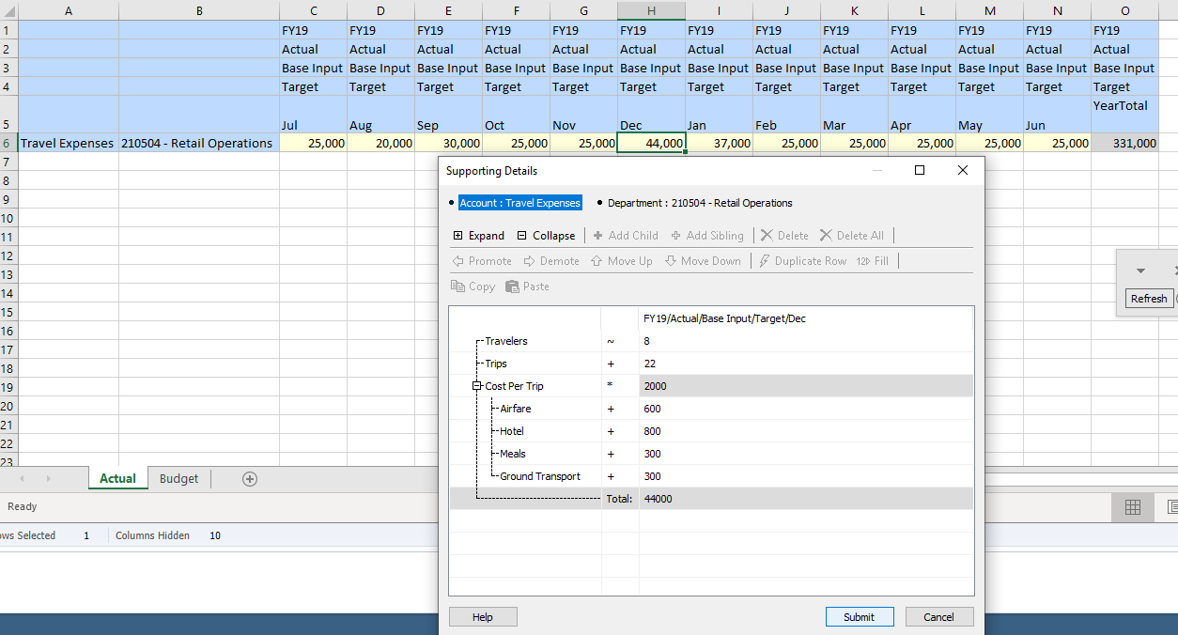This screenshot has width=1178, height=635.
Task: Close the Supporting Details dialog
Action: tap(962, 170)
